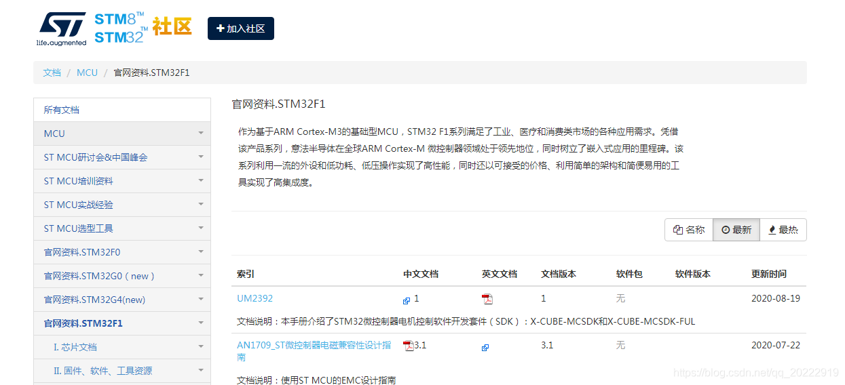Screen dimensions: 845x385
Task: Expand II. 固件、软件、工具资源 arrow
Action: [201, 370]
